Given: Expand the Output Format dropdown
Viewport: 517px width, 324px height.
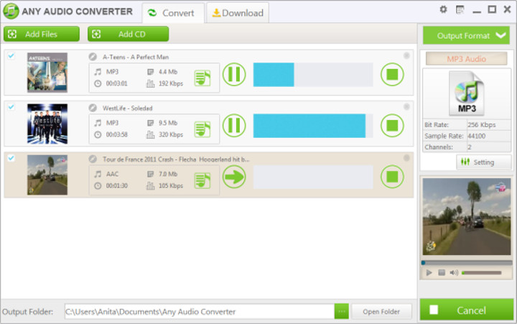Looking at the screenshot, I should [466, 35].
